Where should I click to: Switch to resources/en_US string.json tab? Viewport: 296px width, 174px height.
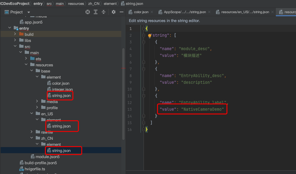245,12
